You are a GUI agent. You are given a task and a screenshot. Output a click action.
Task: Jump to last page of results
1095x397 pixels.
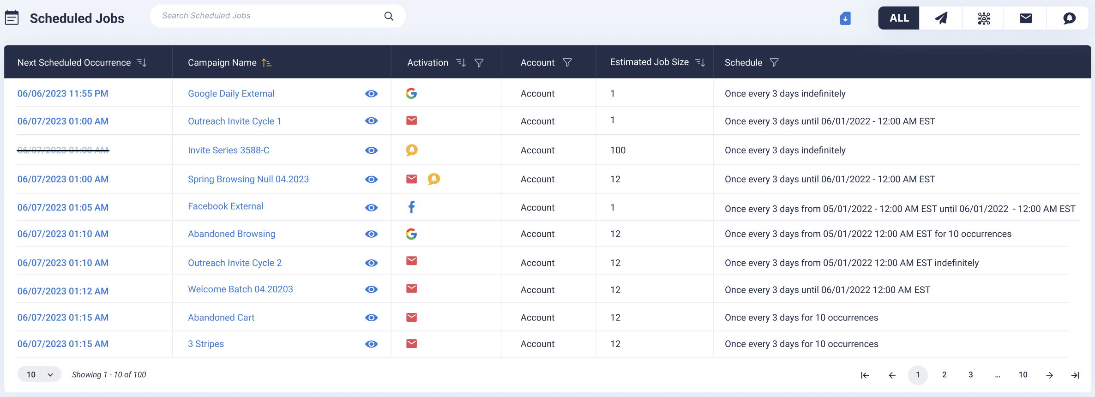point(1075,375)
